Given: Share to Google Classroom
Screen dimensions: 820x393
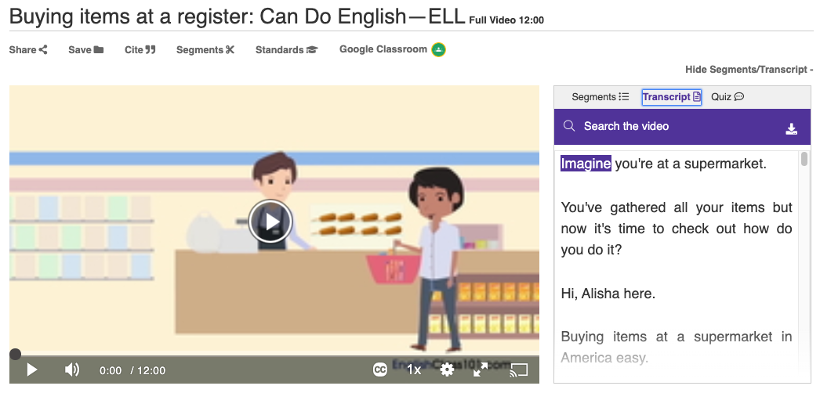Looking at the screenshot, I should point(392,49).
